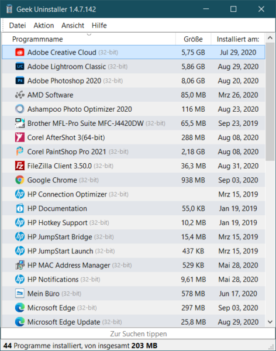Click the AMD Software icon
Image resolution: width=276 pixels, height=351 pixels.
click(x=20, y=95)
